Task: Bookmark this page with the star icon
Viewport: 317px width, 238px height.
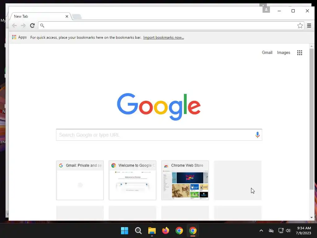Action: pos(300,25)
